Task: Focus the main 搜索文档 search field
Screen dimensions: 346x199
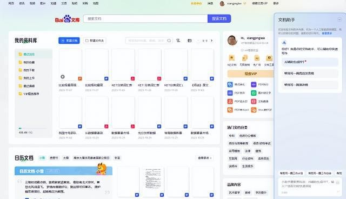Action: click(x=145, y=19)
